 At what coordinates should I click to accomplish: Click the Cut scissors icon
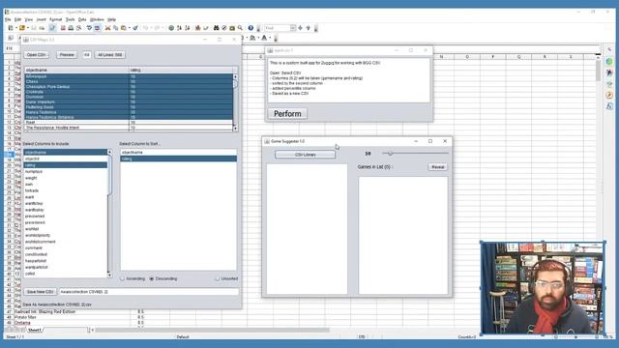107,28
